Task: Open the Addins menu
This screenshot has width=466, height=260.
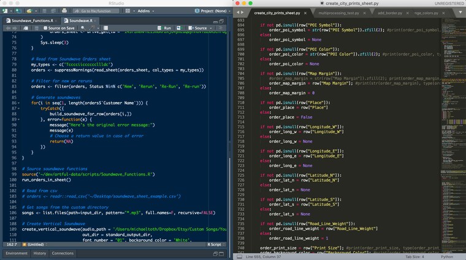Action: pos(146,11)
